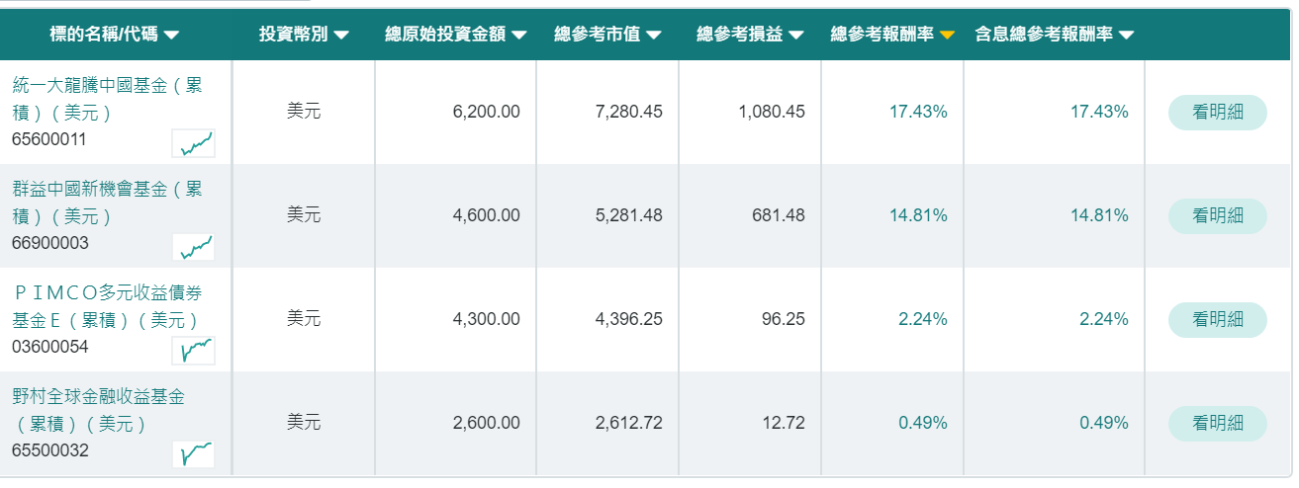Sort by 總原始投資金額 column arrow
The width and height of the screenshot is (1299, 488).
click(519, 36)
